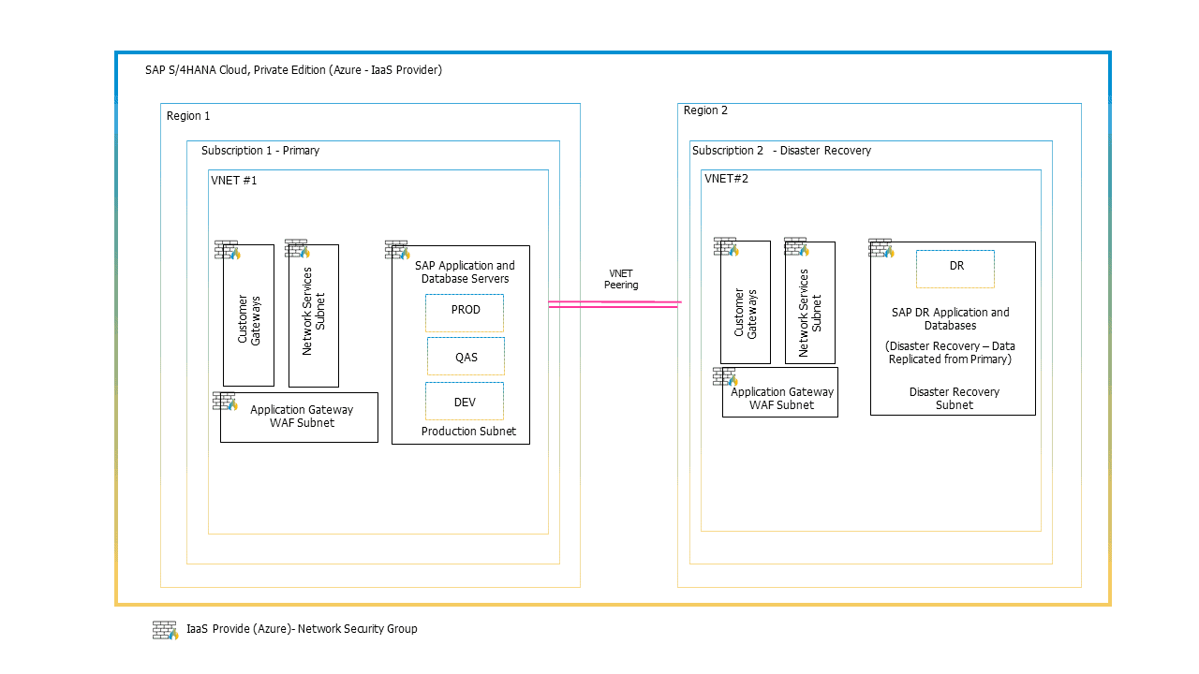Screen dimensions: 1199x674
Task: Select the QAS server box
Action: coord(466,356)
